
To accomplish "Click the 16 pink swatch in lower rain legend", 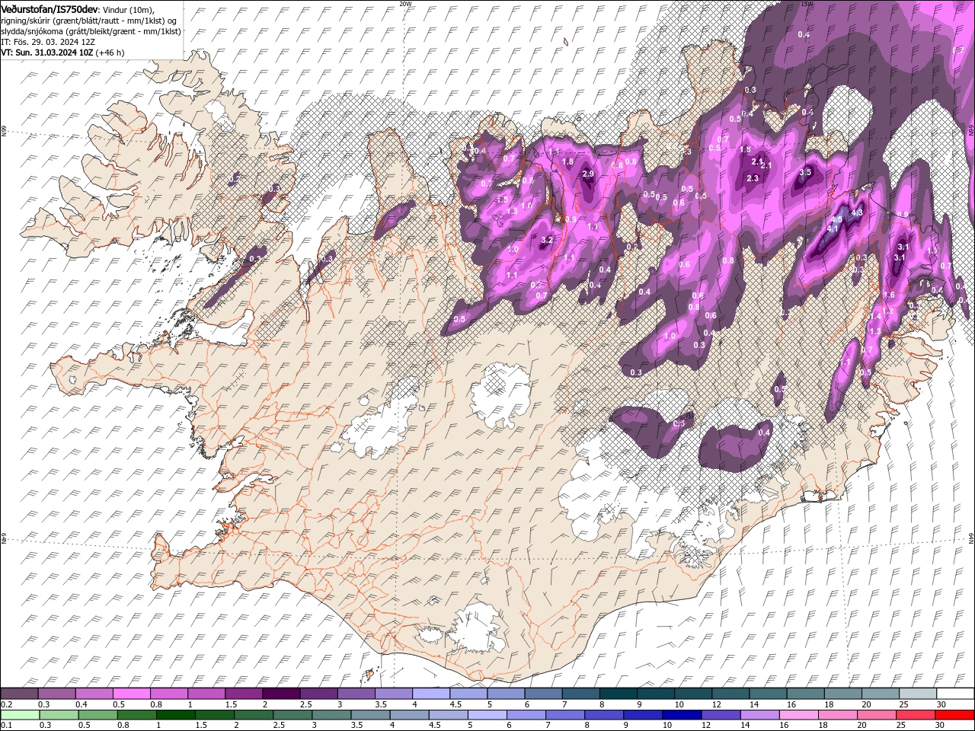I will (799, 715).
